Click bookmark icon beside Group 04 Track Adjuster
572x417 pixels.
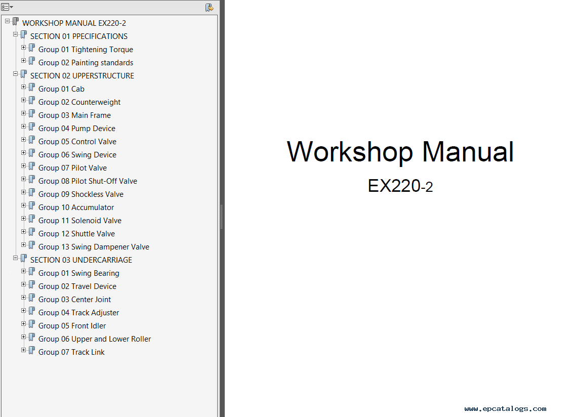(32, 311)
